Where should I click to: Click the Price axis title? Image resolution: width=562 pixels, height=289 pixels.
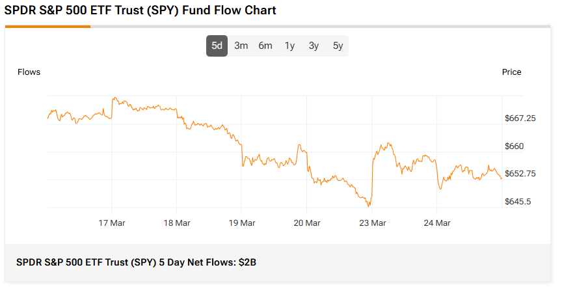click(x=511, y=72)
